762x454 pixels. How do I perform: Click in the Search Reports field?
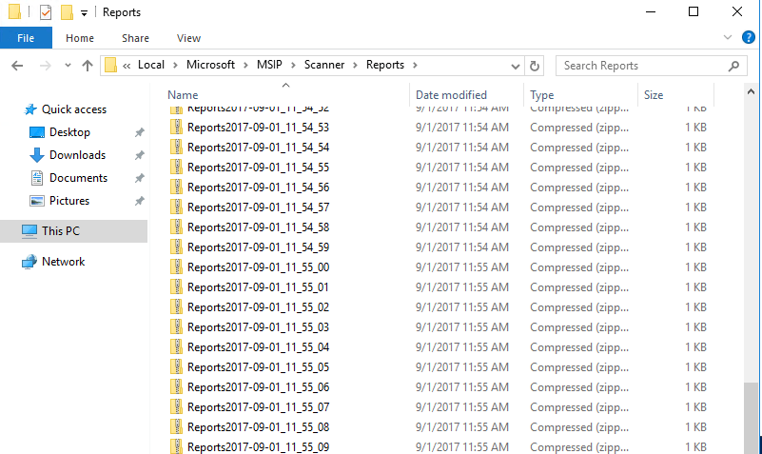click(637, 66)
